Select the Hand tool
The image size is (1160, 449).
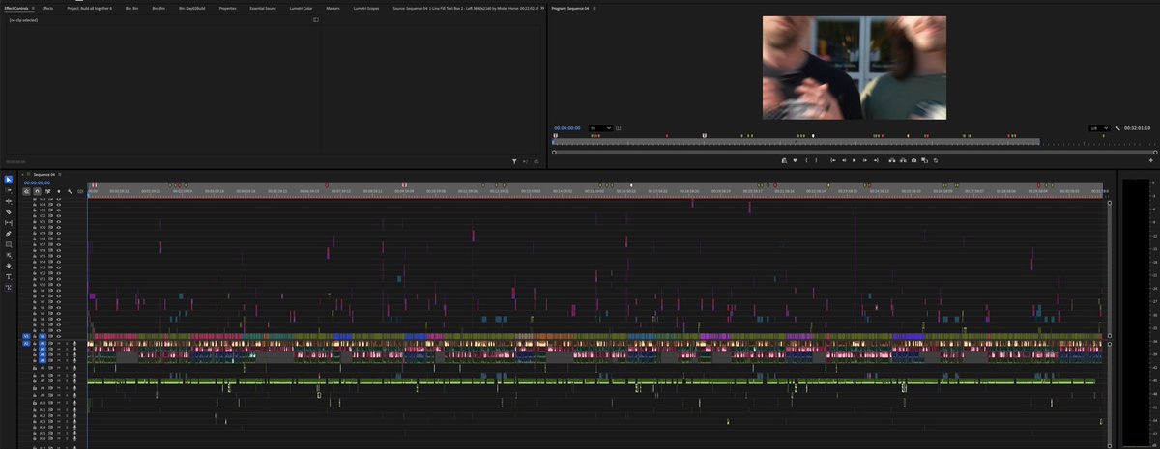point(8,266)
